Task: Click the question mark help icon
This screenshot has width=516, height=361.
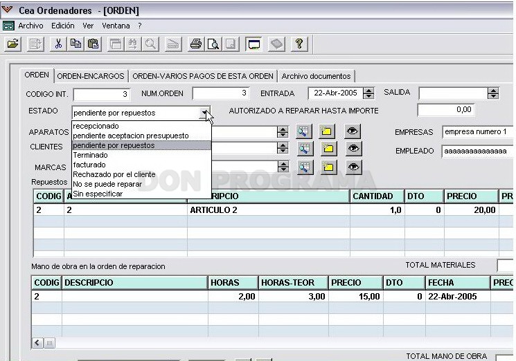Action: point(299,44)
